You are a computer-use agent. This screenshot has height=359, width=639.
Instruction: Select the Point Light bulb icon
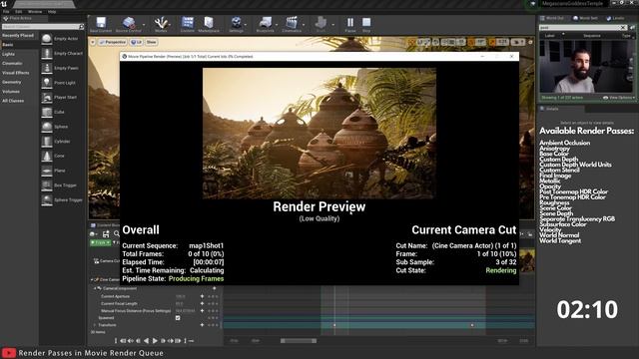coord(47,83)
